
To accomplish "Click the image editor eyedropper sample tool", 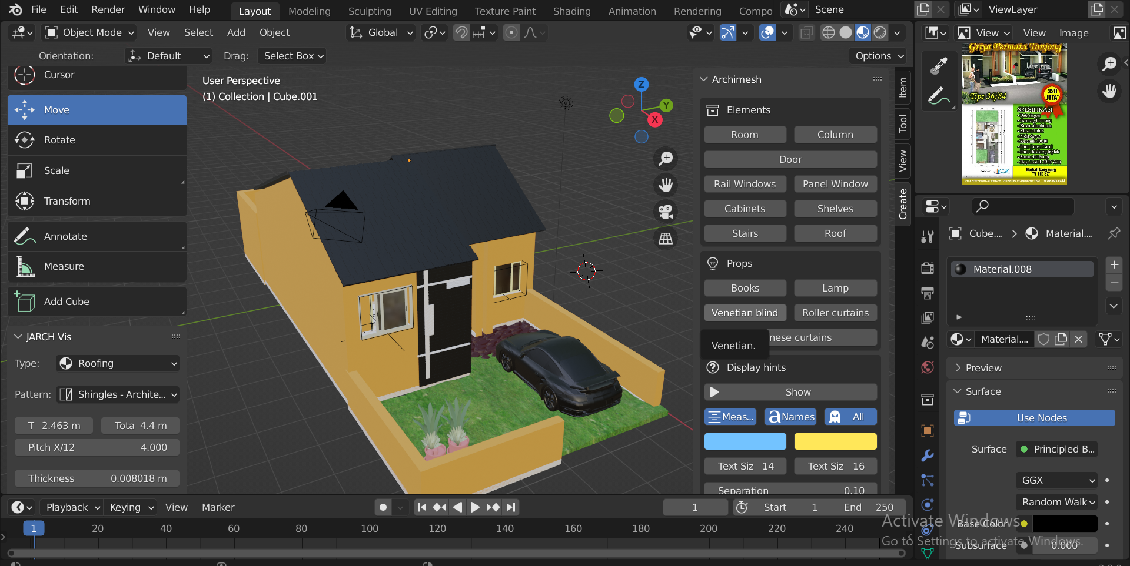I will pos(939,65).
